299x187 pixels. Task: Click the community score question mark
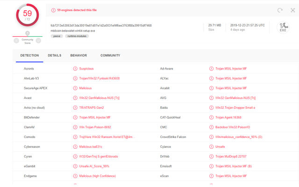(x=28, y=33)
